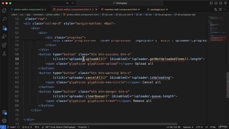Image resolution: width=229 pixels, height=129 pixels.
Task: Open remote window indicator in status bar
Action: pos(3,127)
